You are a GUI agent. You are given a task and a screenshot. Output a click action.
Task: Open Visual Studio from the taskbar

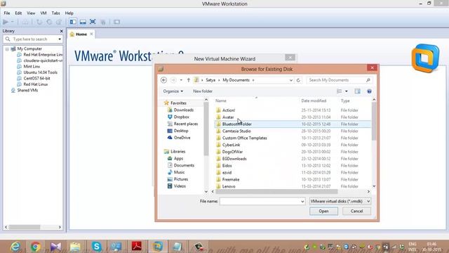pyautogui.click(x=55, y=247)
